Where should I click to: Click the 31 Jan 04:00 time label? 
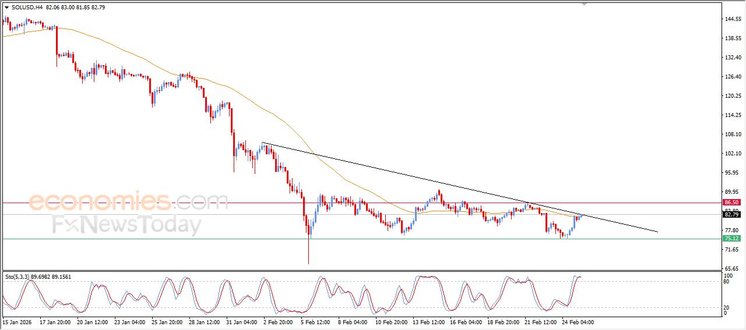(x=240, y=321)
